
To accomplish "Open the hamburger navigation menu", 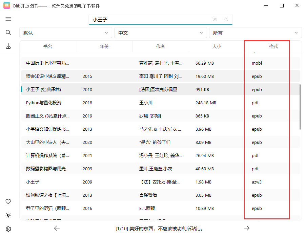I will click(8, 19).
